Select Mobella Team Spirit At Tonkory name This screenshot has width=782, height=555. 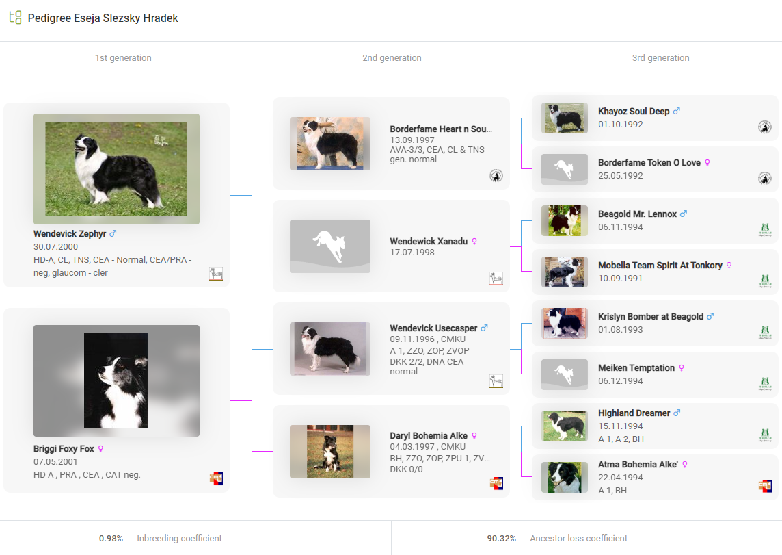[660, 266]
